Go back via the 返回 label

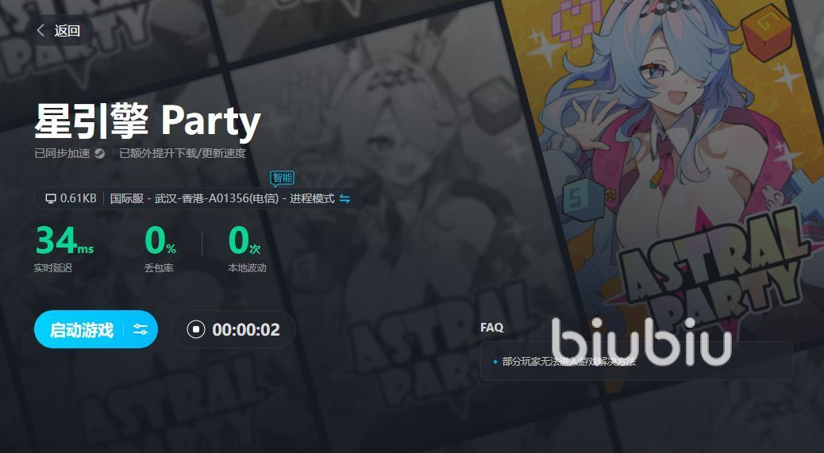point(67,30)
